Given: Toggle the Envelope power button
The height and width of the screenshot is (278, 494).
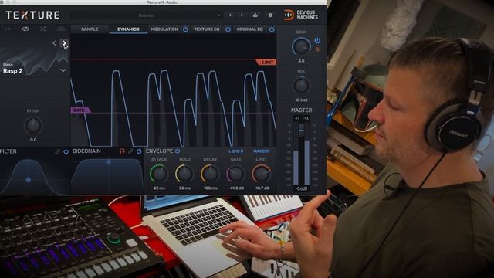Looking at the screenshot, I should tap(178, 151).
